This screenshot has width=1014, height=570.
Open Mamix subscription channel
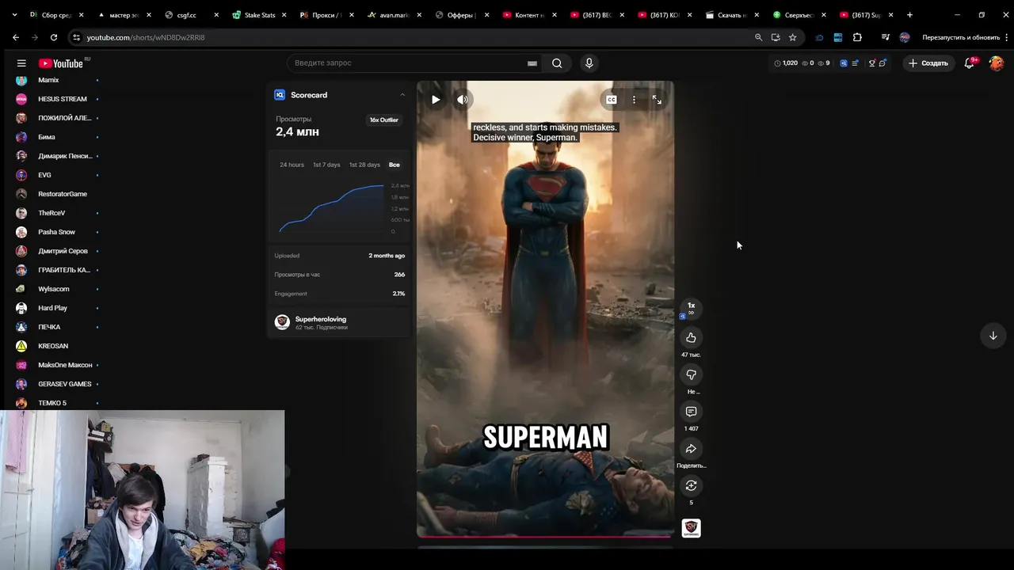48,80
